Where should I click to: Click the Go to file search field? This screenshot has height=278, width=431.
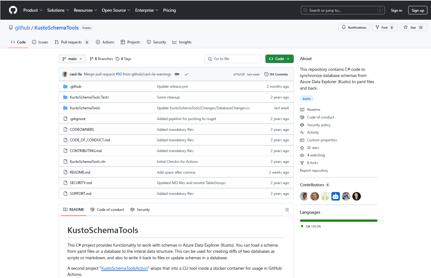click(233, 59)
